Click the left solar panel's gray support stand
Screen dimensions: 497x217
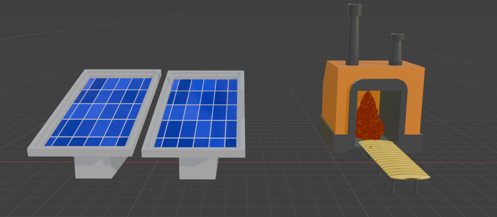[x=97, y=167]
